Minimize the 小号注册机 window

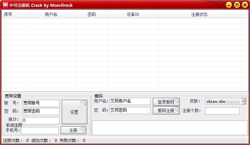coord(229,5)
